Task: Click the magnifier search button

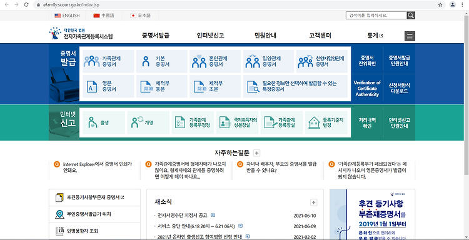Action: pos(411,15)
